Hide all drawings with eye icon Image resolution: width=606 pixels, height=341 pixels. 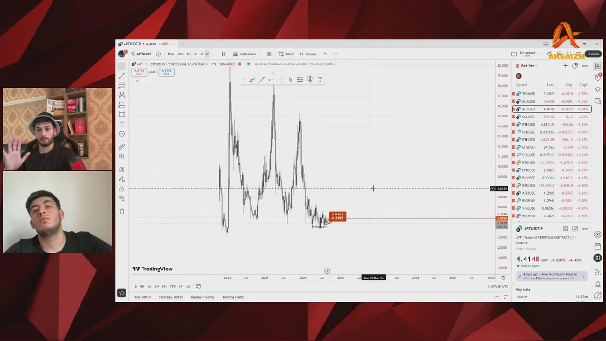click(x=122, y=198)
